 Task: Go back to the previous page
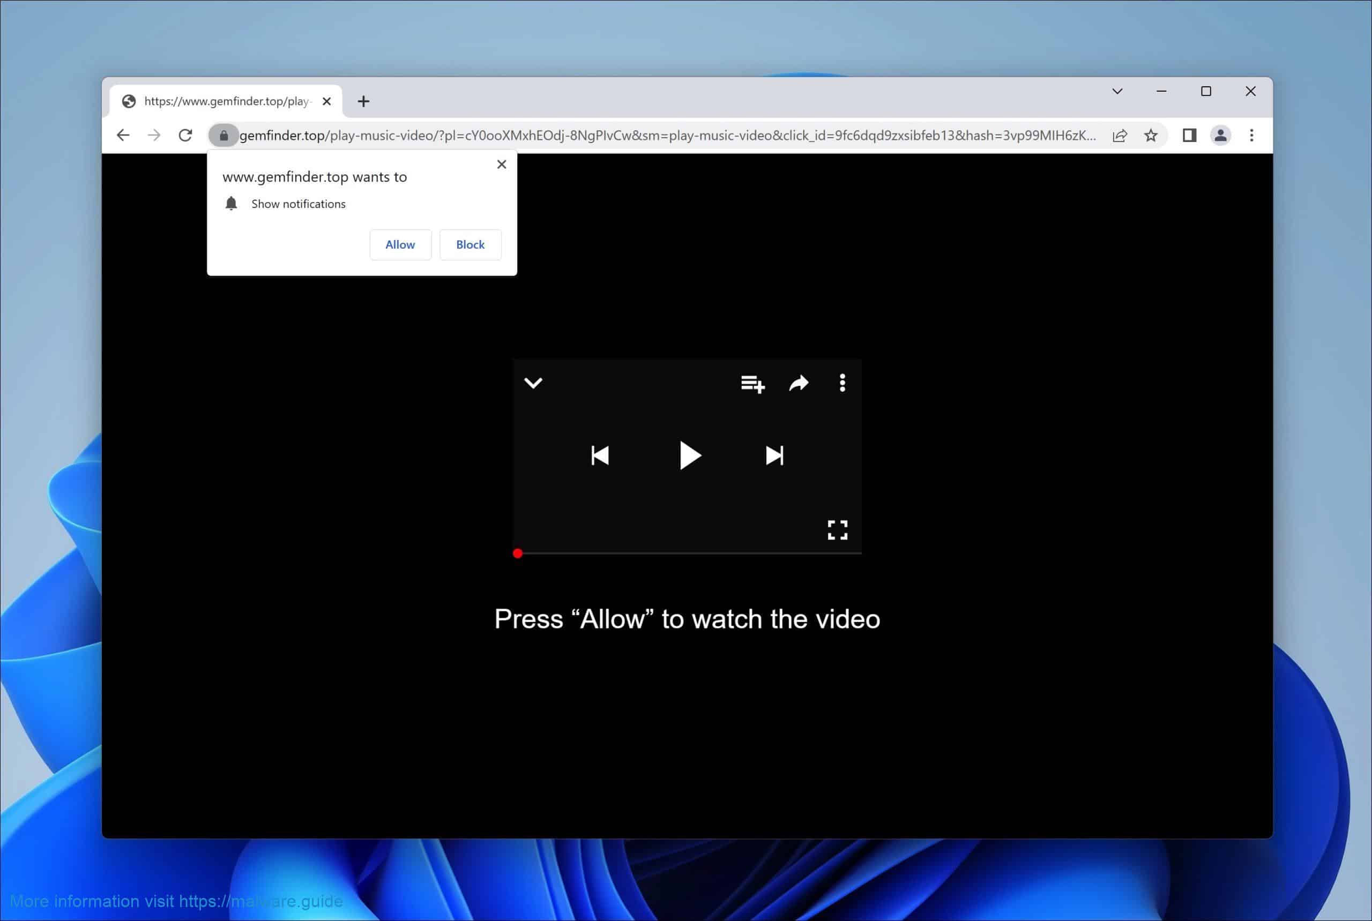tap(123, 136)
